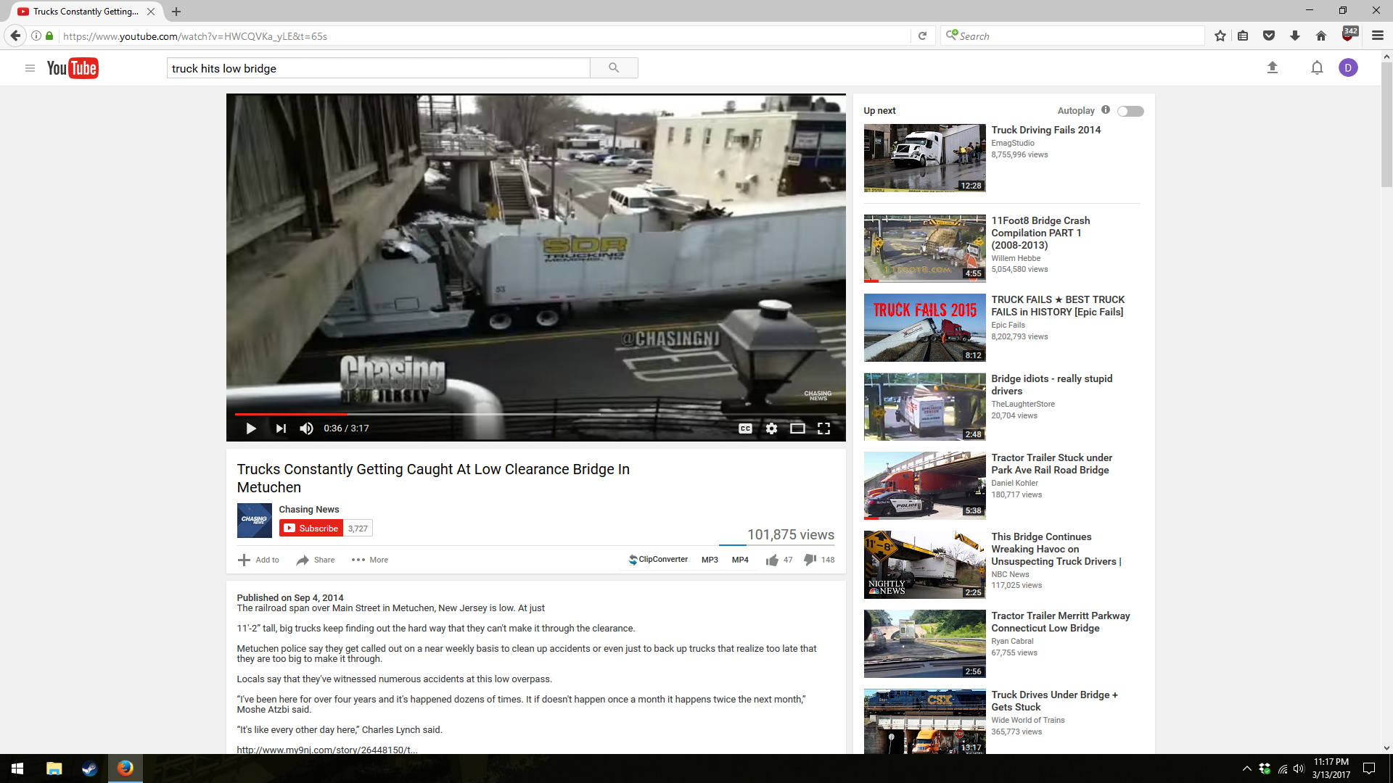The width and height of the screenshot is (1393, 783).
Task: Mute the video volume speaker icon
Action: [307, 428]
